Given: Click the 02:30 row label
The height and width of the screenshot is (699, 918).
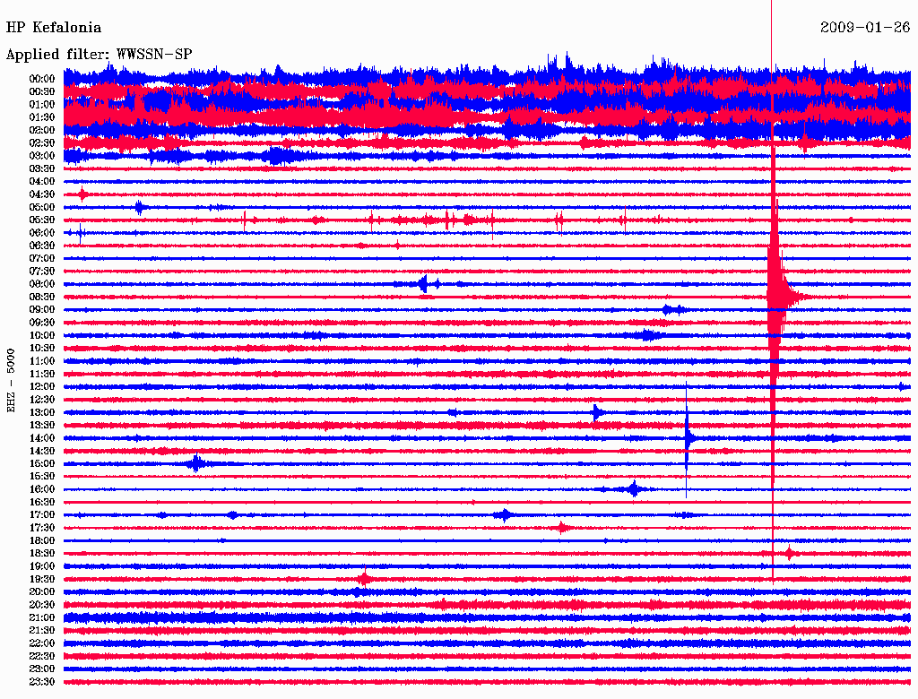Looking at the screenshot, I should coord(42,143).
